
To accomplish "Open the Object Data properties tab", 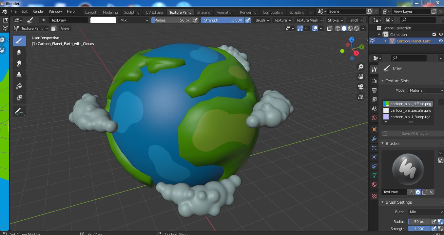I will (374, 175).
